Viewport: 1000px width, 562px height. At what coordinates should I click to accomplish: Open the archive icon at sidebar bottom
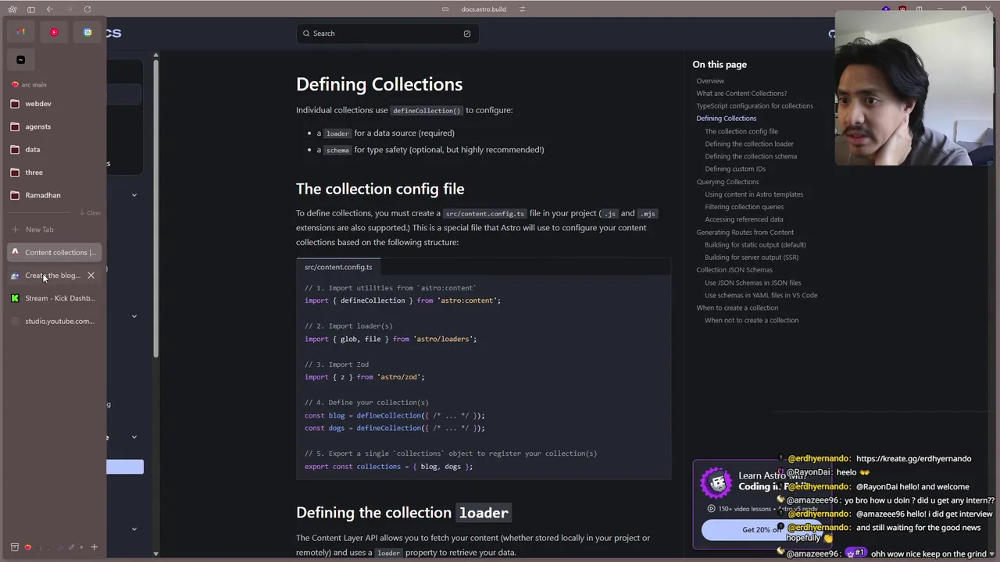pyautogui.click(x=14, y=547)
